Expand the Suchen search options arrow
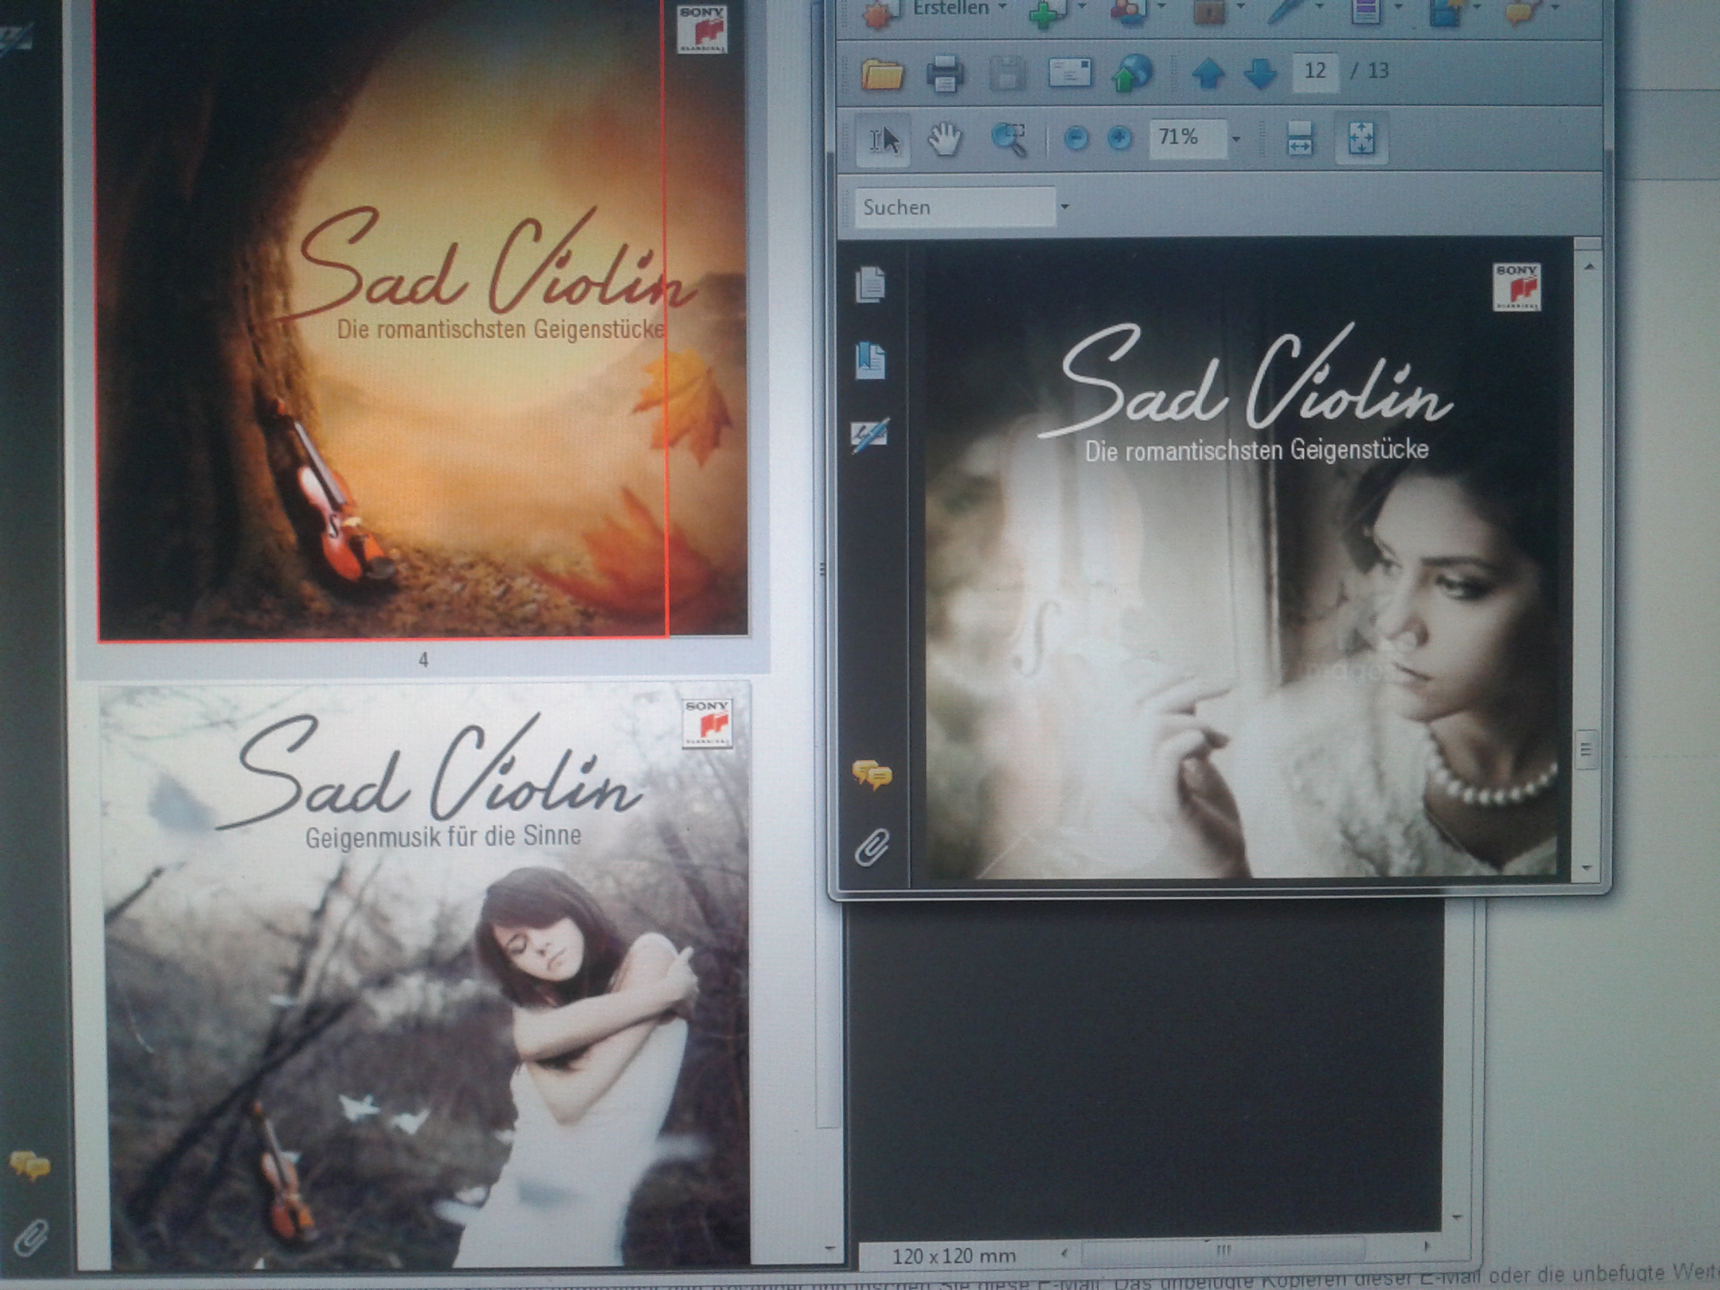Viewport: 1720px width, 1290px height. (x=1064, y=207)
